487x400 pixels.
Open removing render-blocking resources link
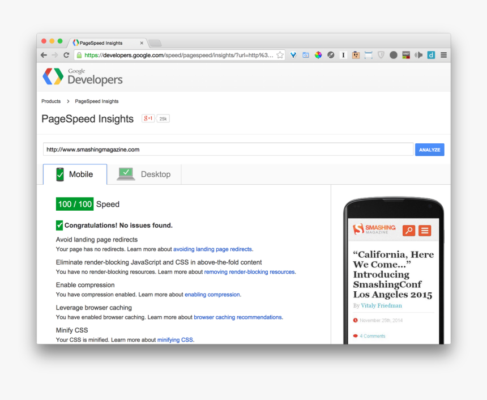click(x=249, y=272)
